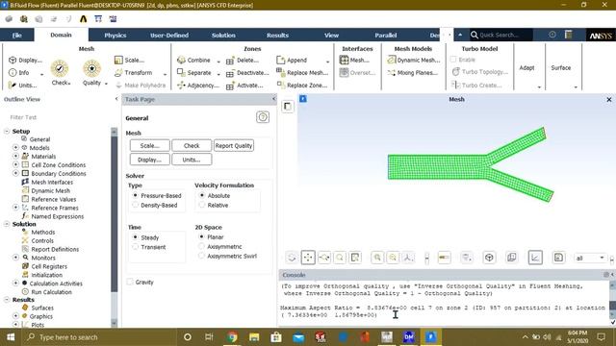This screenshot has width=616, height=346.
Task: Open the 'all' view dropdown
Action: 589,258
